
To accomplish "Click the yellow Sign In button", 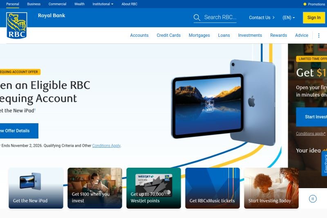I will (x=314, y=18).
